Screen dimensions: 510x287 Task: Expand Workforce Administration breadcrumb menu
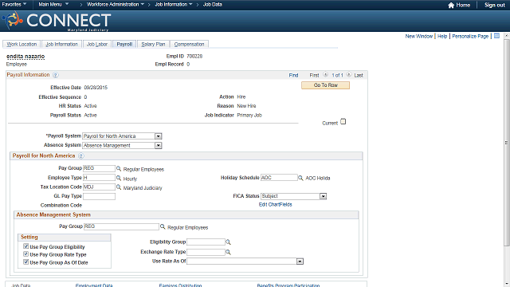(115, 4)
